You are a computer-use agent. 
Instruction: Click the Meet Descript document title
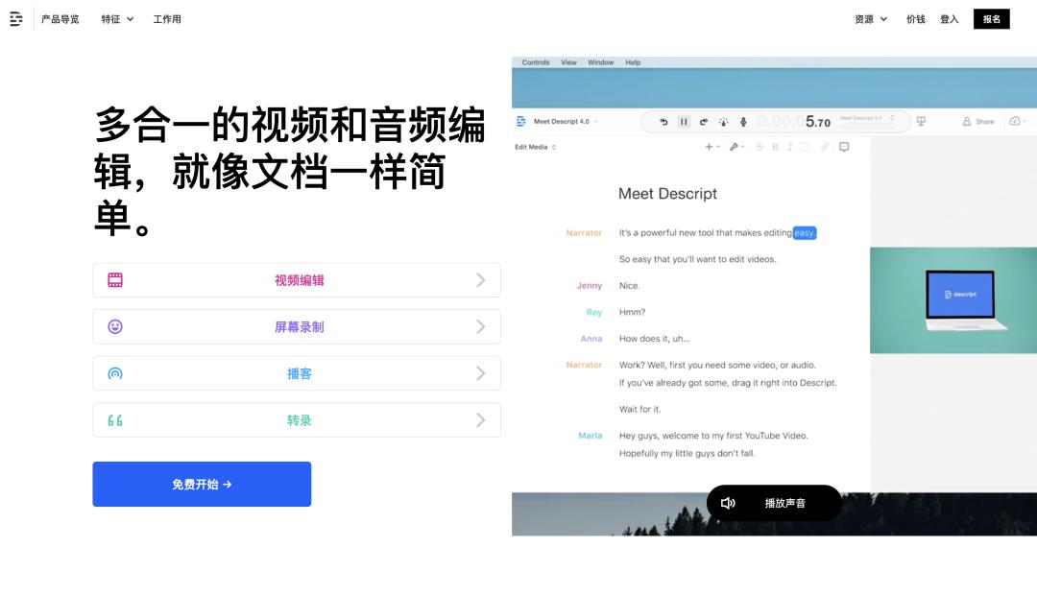667,194
